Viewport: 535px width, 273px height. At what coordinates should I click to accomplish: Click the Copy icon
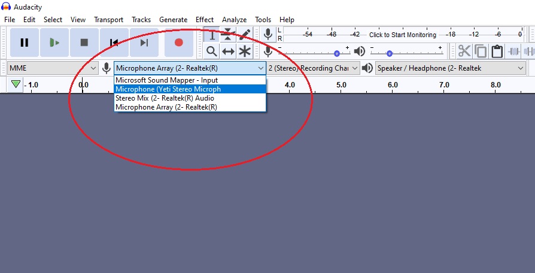point(481,51)
